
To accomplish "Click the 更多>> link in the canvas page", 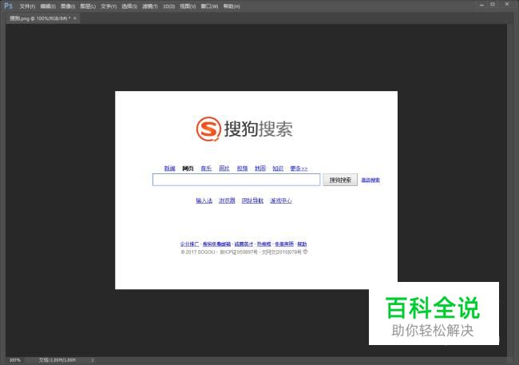I will click(x=299, y=169).
